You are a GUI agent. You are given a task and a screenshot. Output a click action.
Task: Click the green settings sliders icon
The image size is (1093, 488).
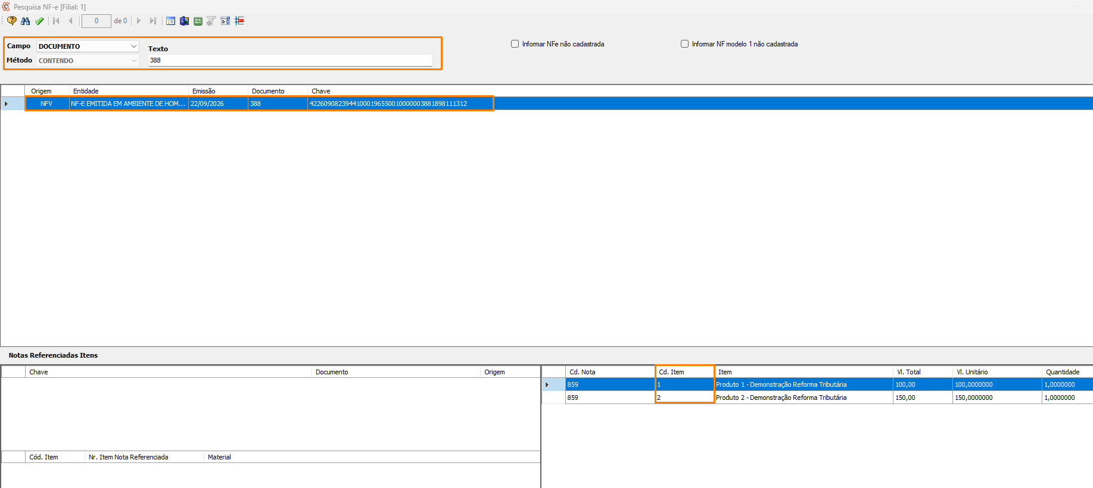tap(198, 21)
